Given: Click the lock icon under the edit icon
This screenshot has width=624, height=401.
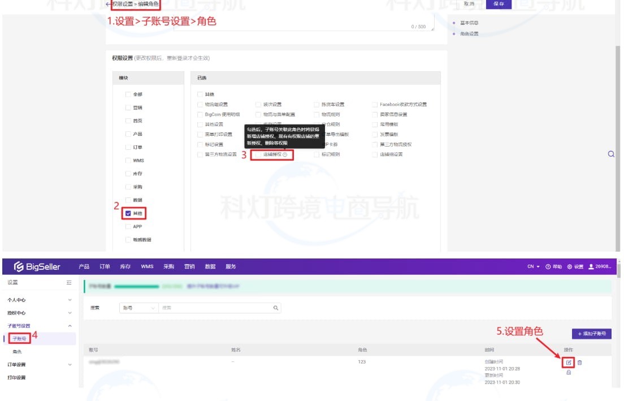Looking at the screenshot, I should coord(569,372).
